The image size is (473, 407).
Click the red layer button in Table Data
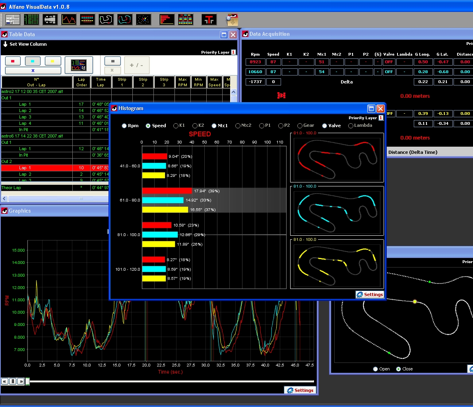click(x=13, y=61)
